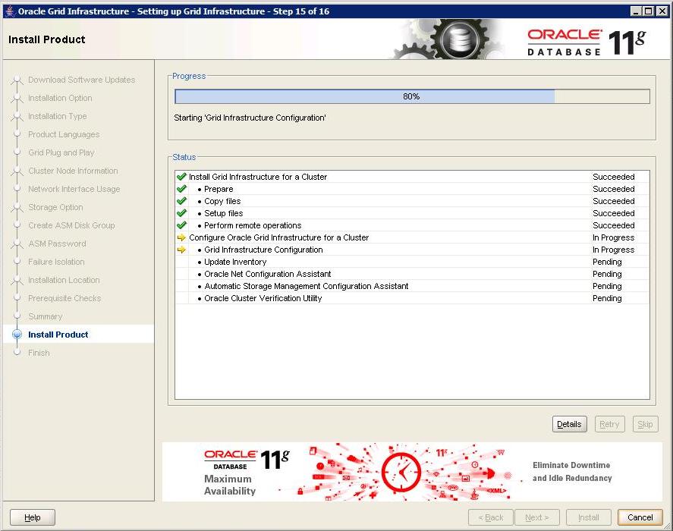This screenshot has height=531, width=673.
Task: Click the disabled Skip button
Action: [x=645, y=424]
